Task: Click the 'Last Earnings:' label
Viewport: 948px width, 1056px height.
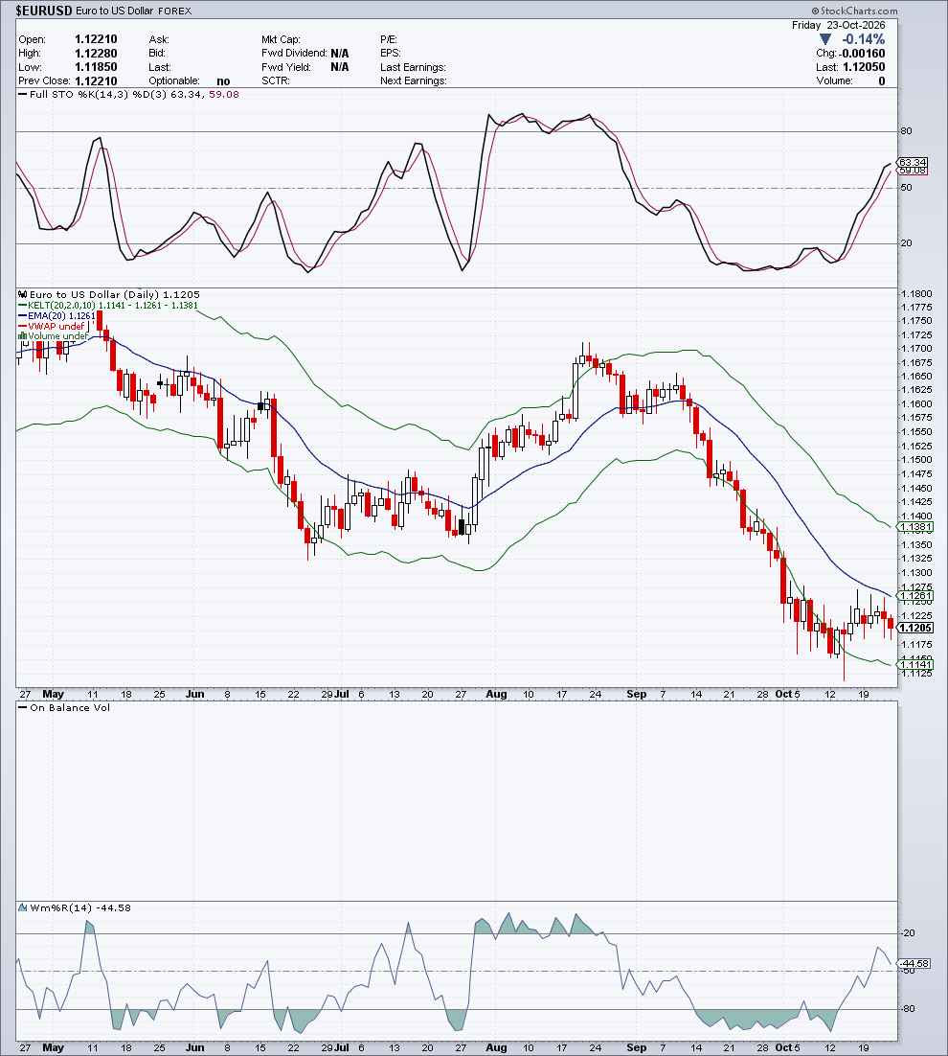Action: (x=413, y=67)
